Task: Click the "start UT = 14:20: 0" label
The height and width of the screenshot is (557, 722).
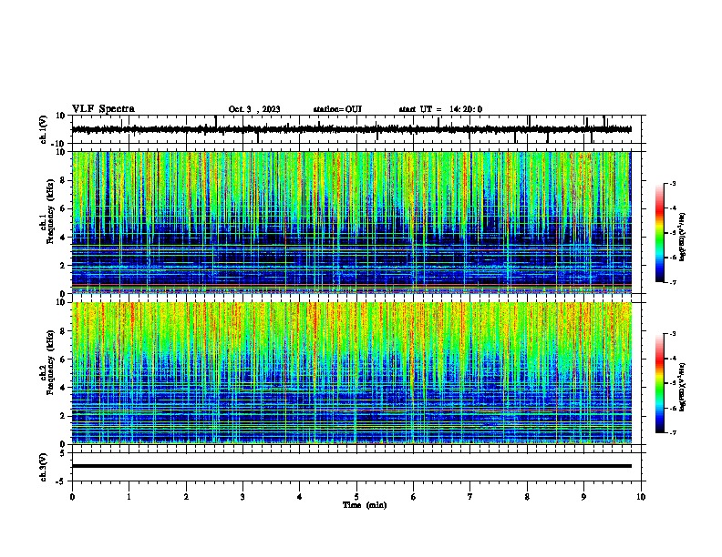Action: click(x=440, y=109)
